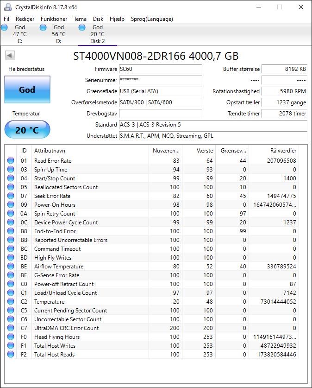Screen dimensions: 312x388
Task: Click status icon for Device Power Cycle Count
Action: point(11,222)
